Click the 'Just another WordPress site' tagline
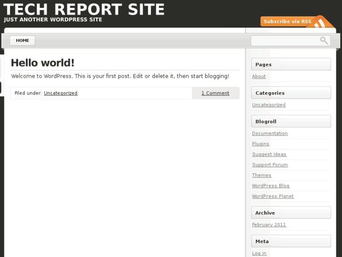 coord(53,20)
